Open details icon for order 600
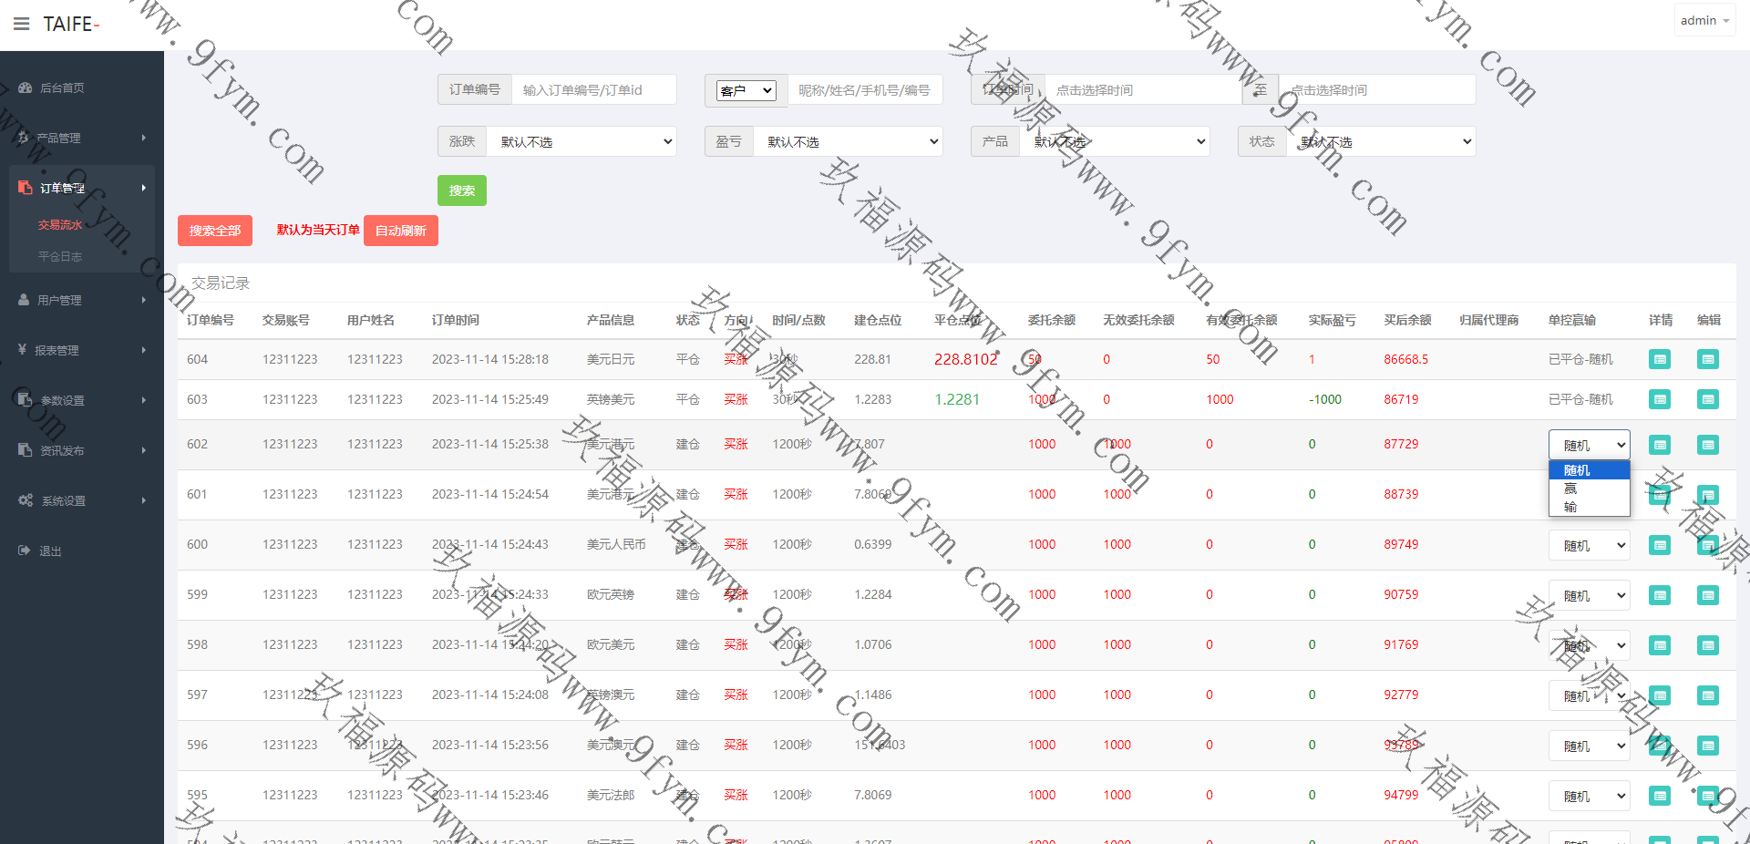Image resolution: width=1750 pixels, height=844 pixels. (x=1660, y=545)
